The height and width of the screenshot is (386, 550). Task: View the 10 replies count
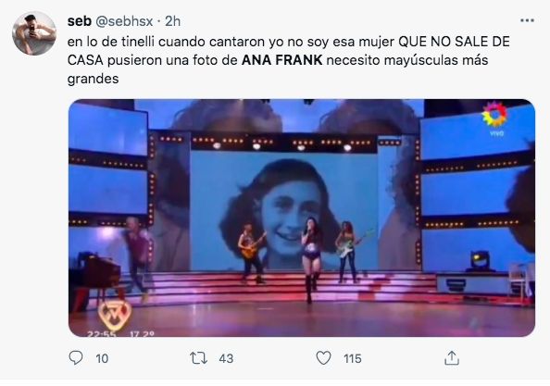(102, 358)
